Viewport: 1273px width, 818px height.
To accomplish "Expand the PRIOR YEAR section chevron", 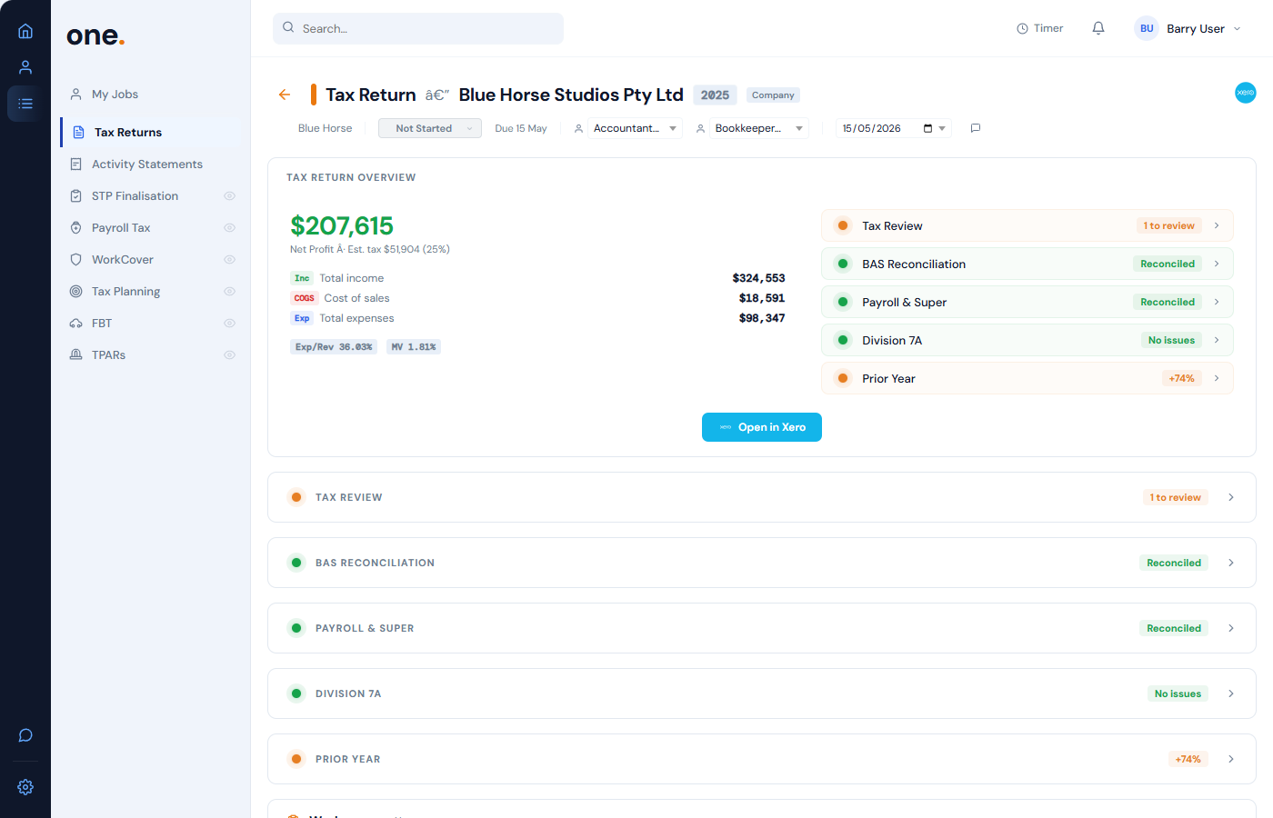I will click(1231, 759).
